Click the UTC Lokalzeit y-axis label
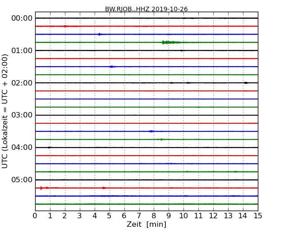This screenshot has width=293, height=234. point(5,111)
